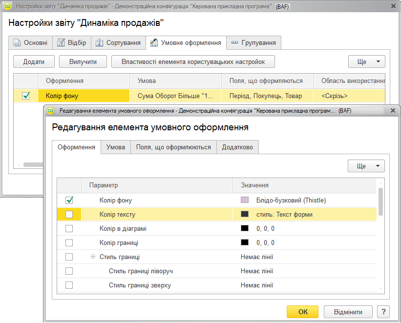Click the Немає лінії value for Стиль границі зверху
Viewport: 401px width, 323px height.
click(257, 285)
